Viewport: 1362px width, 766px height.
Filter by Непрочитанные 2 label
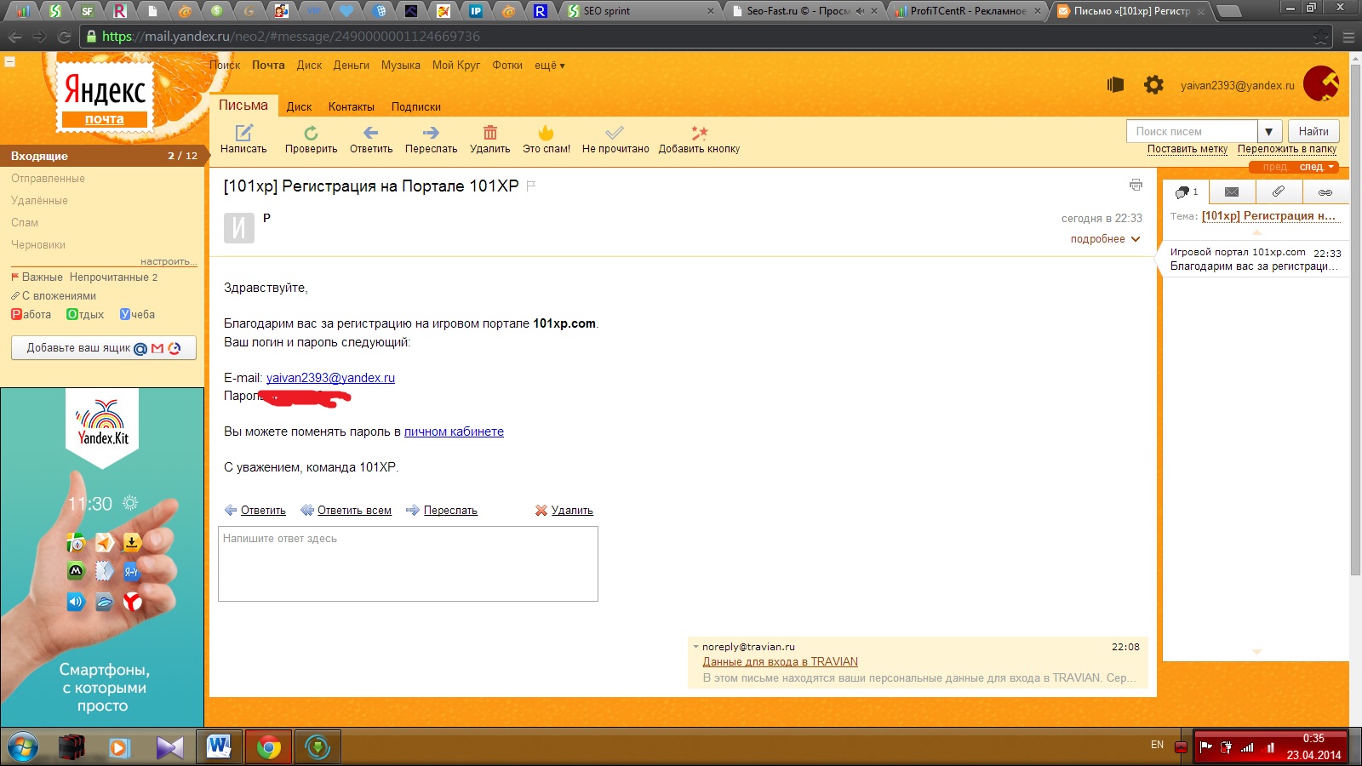click(113, 277)
